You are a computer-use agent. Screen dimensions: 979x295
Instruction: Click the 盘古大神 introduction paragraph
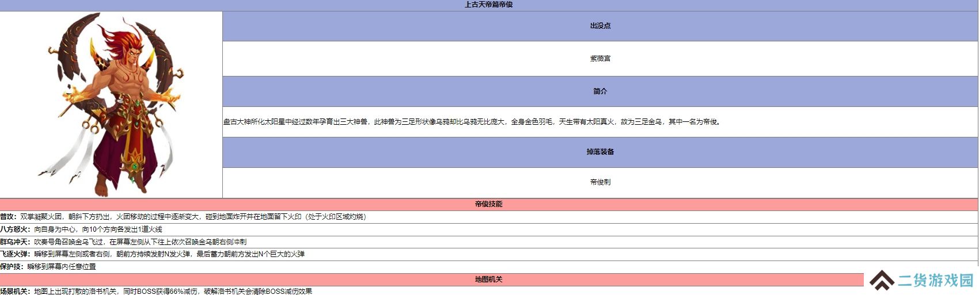472,122
